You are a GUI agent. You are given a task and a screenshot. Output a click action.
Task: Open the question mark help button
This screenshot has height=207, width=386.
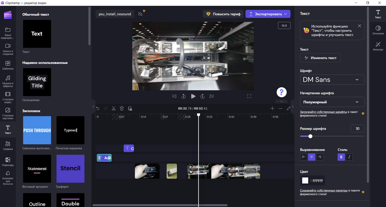coord(281,93)
